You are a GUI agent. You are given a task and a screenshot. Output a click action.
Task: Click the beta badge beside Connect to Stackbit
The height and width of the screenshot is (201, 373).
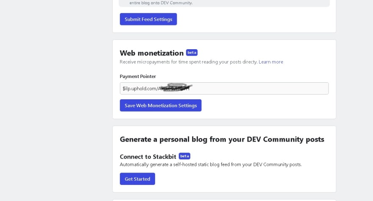click(184, 156)
